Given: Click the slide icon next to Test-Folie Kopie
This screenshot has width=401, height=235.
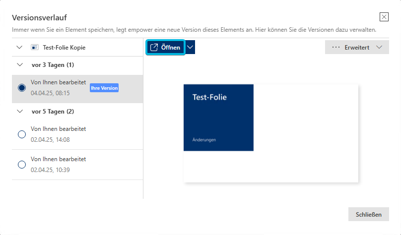Looking at the screenshot, I should tap(35, 47).
